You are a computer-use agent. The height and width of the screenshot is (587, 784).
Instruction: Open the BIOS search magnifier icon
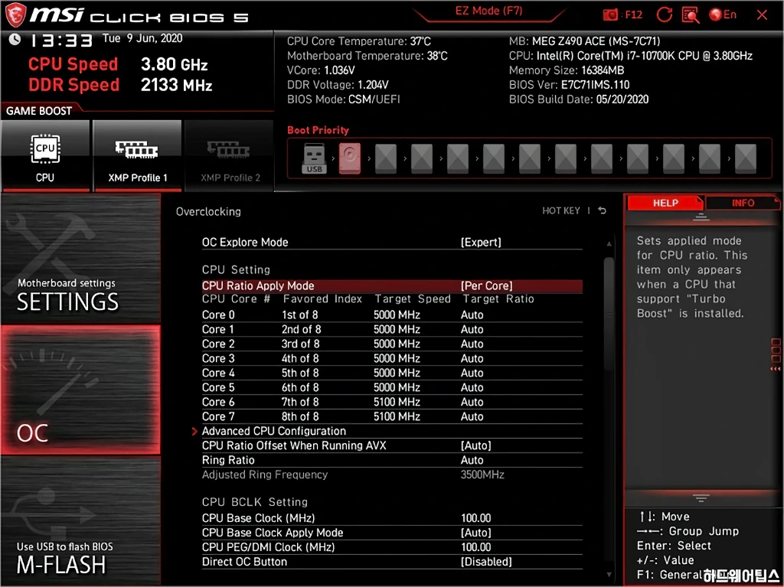tap(691, 15)
